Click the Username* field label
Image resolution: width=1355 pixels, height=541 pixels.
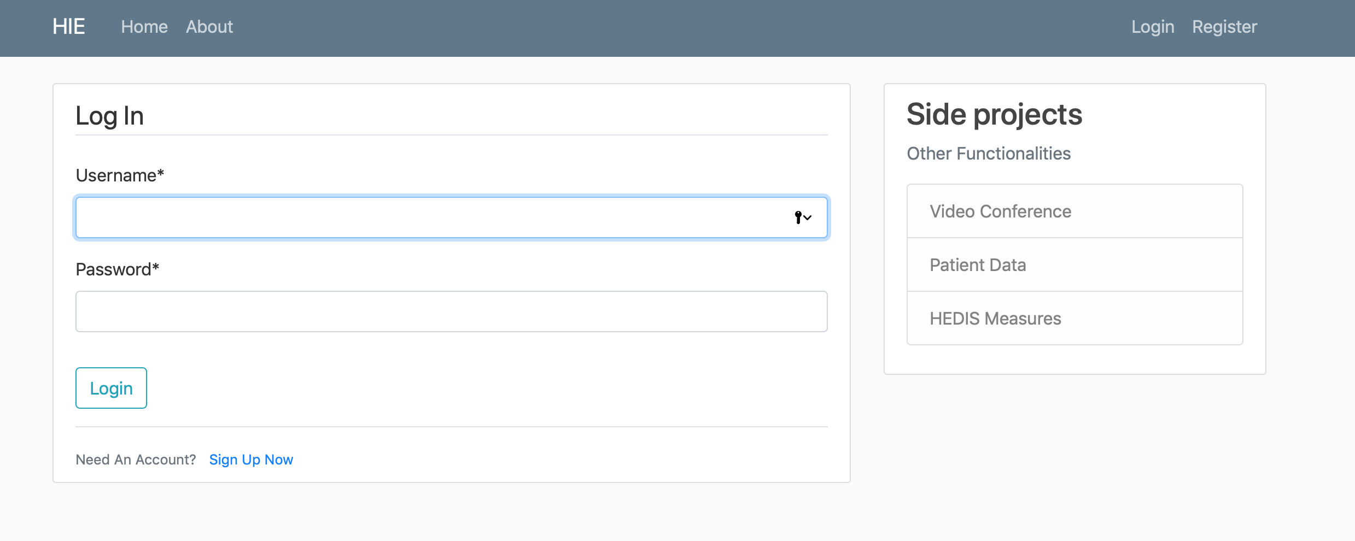[120, 175]
